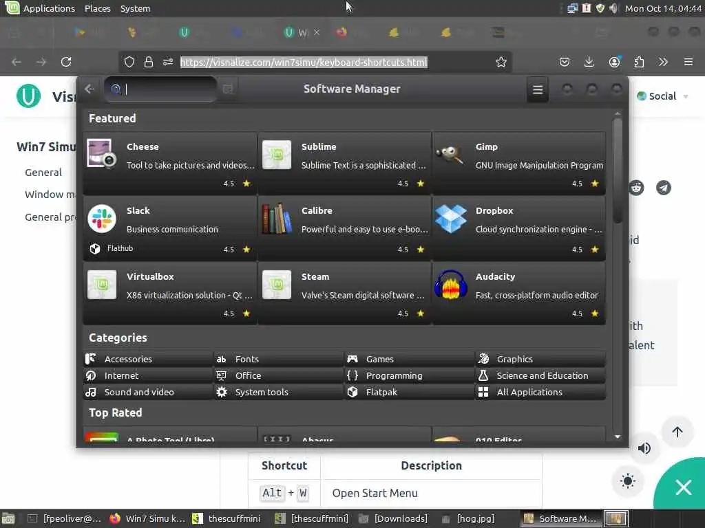Open Firefox downloads panel
The width and height of the screenshot is (705, 528).
coord(589,62)
